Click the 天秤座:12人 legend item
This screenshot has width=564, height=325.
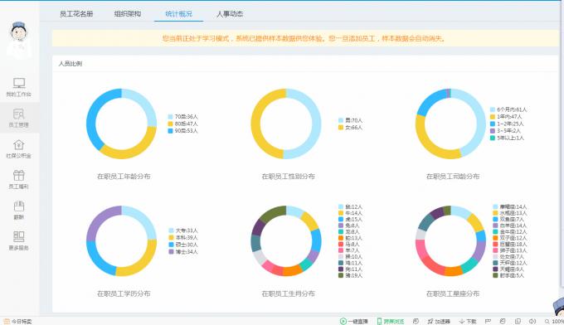point(510,263)
